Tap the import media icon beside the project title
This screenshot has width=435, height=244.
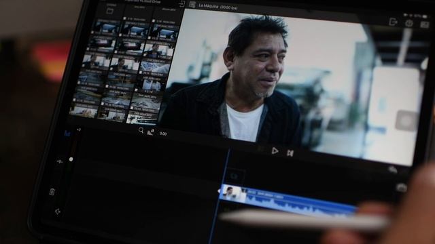pos(182,4)
